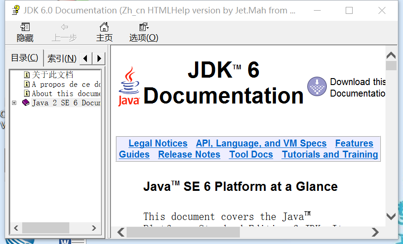
Task: Click the 关于此文档 page icon
Action: click(27, 75)
